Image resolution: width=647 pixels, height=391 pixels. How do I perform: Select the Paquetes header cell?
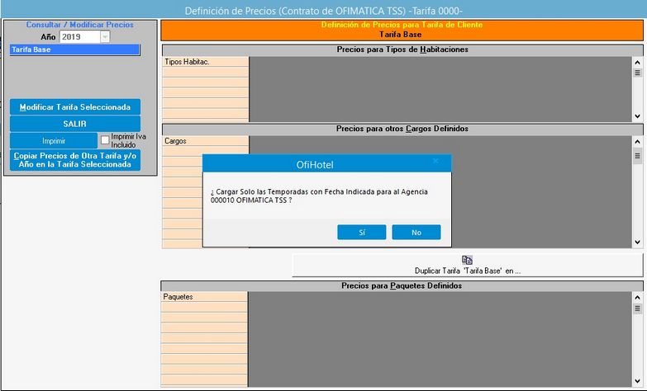pyautogui.click(x=204, y=297)
